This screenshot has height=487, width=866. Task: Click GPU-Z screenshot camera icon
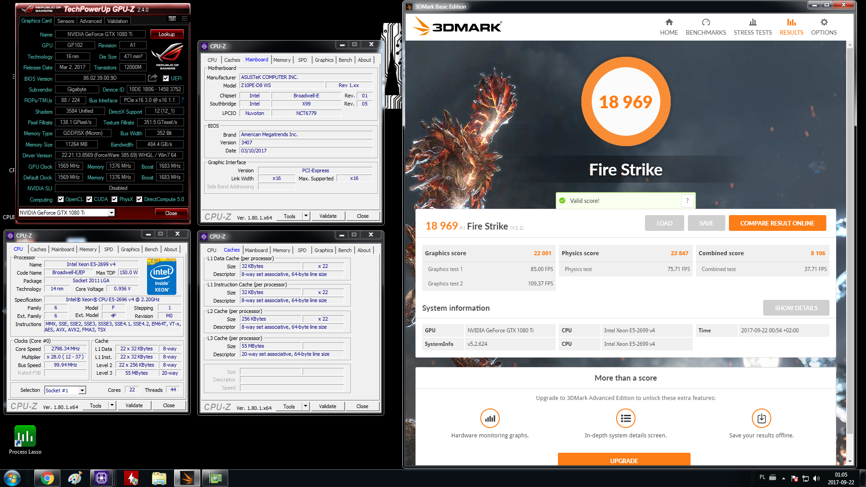pos(172,19)
